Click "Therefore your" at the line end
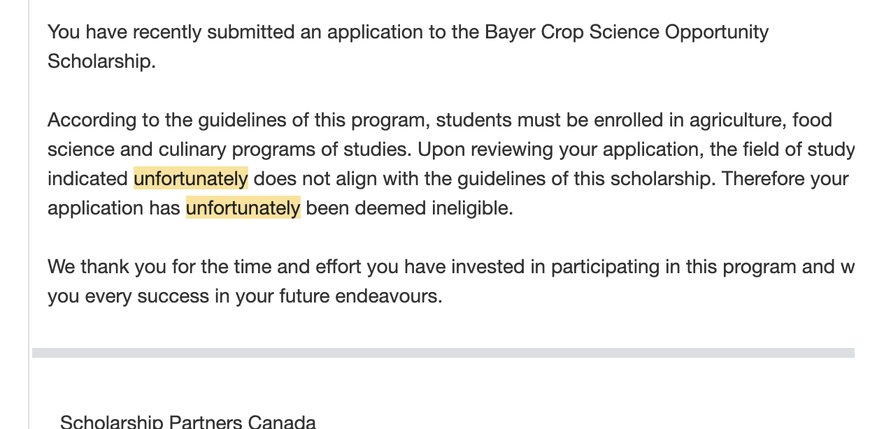 pos(785,179)
